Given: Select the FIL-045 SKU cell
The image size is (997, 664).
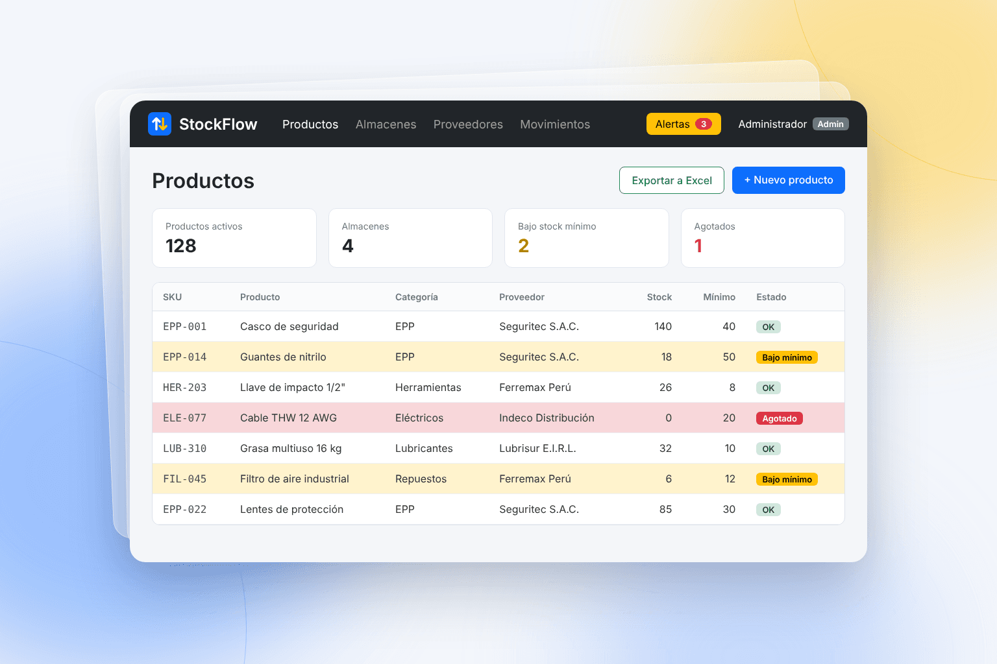Looking at the screenshot, I should [185, 479].
